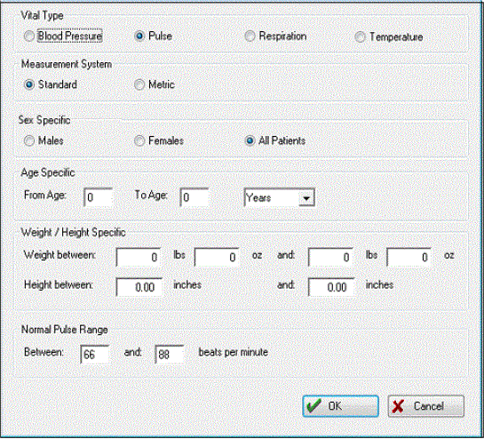
Task: Click the lower pulse range field showing 66
Action: [x=95, y=354]
